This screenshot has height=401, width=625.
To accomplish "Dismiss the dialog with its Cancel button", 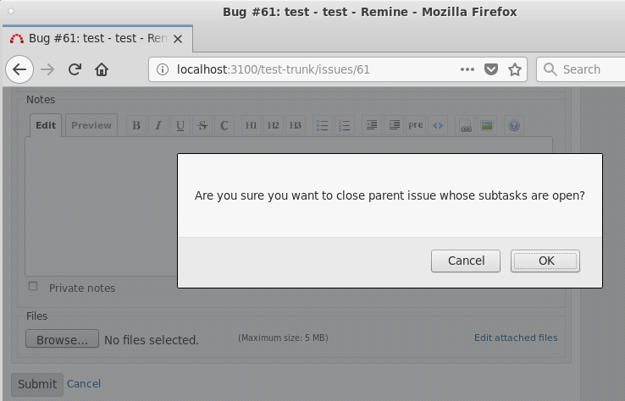I will 466,261.
